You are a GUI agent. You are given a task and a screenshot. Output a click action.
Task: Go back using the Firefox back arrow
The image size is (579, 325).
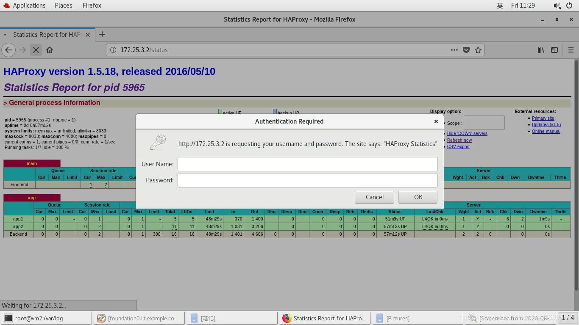[8, 50]
